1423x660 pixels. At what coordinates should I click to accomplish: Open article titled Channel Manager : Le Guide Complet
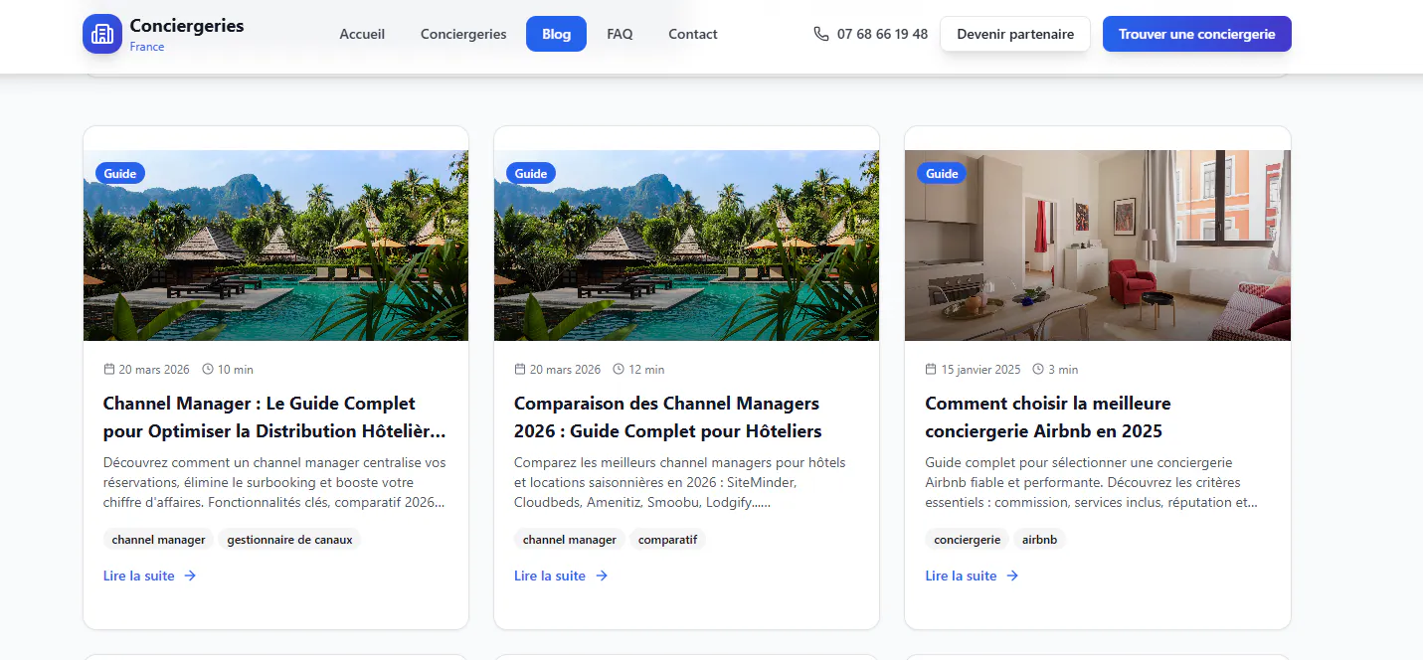pyautogui.click(x=275, y=417)
